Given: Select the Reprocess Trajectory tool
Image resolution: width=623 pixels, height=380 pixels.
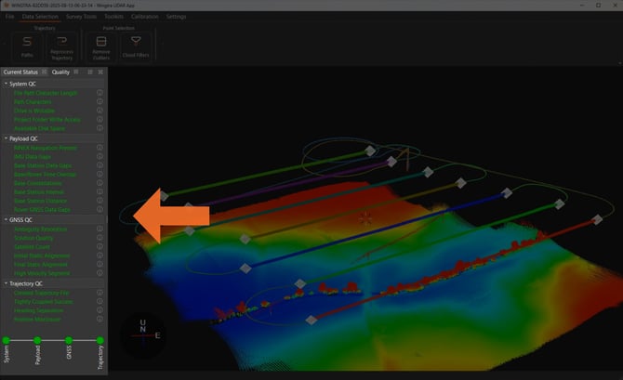Looking at the screenshot, I should 63,45.
